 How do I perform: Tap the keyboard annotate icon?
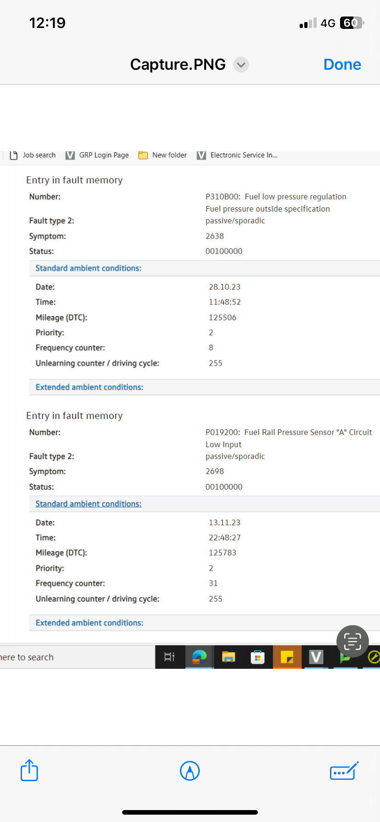point(344,771)
